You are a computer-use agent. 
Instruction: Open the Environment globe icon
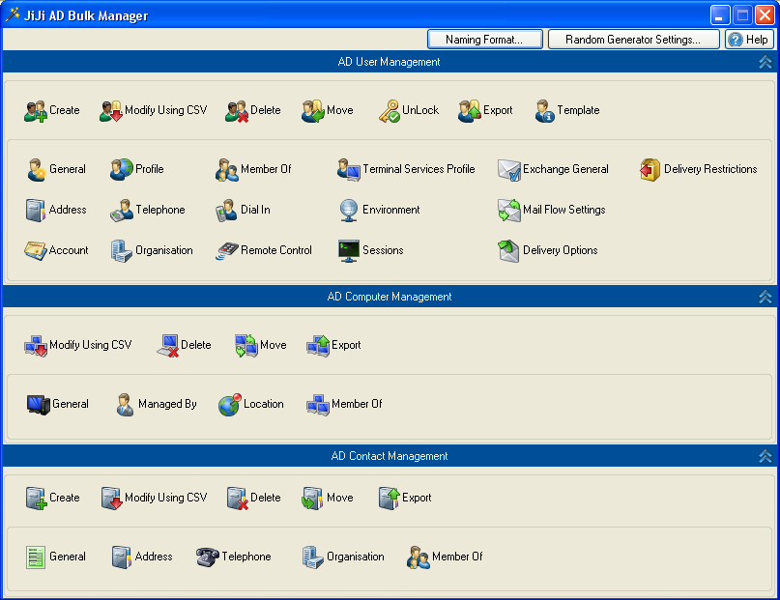point(349,211)
